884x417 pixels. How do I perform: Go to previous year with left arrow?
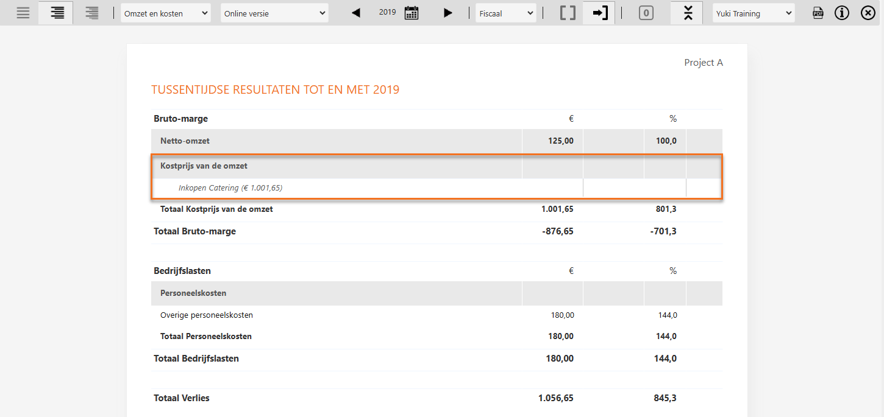(x=356, y=13)
